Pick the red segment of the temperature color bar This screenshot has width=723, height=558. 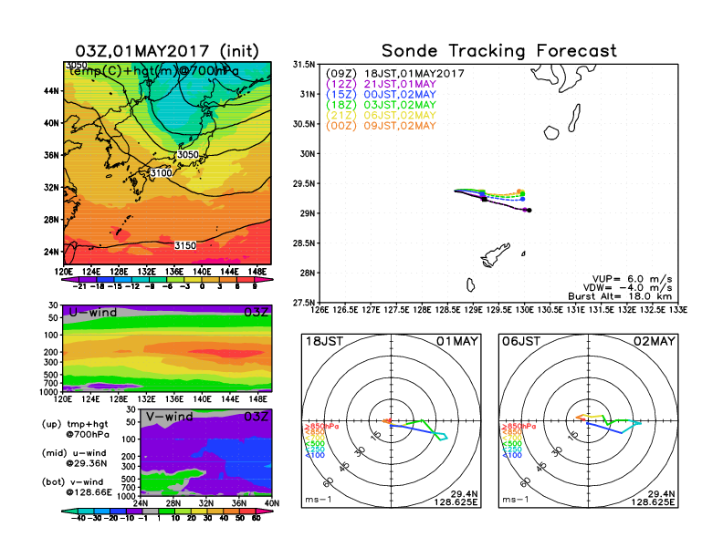click(x=246, y=280)
